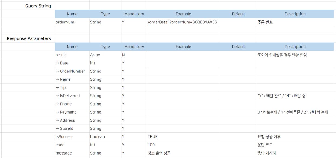Select the "Query String" section label cell
Screen dimensions: 336x158
(38, 6)
